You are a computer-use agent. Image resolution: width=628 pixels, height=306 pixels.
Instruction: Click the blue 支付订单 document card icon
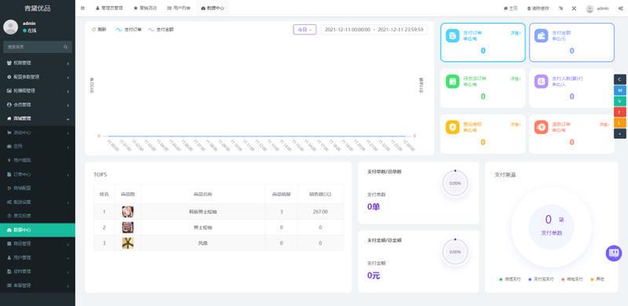click(452, 35)
